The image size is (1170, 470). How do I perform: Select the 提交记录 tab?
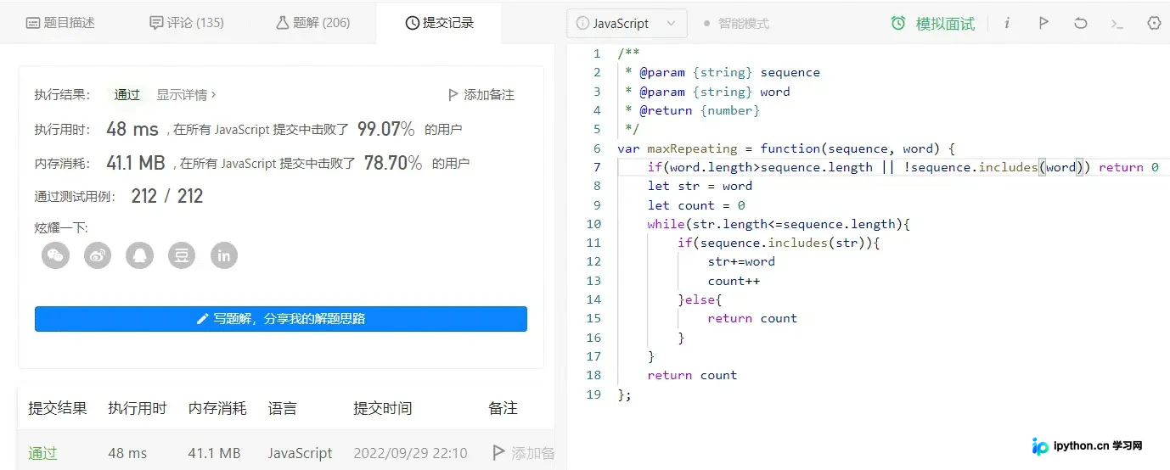coord(439,23)
